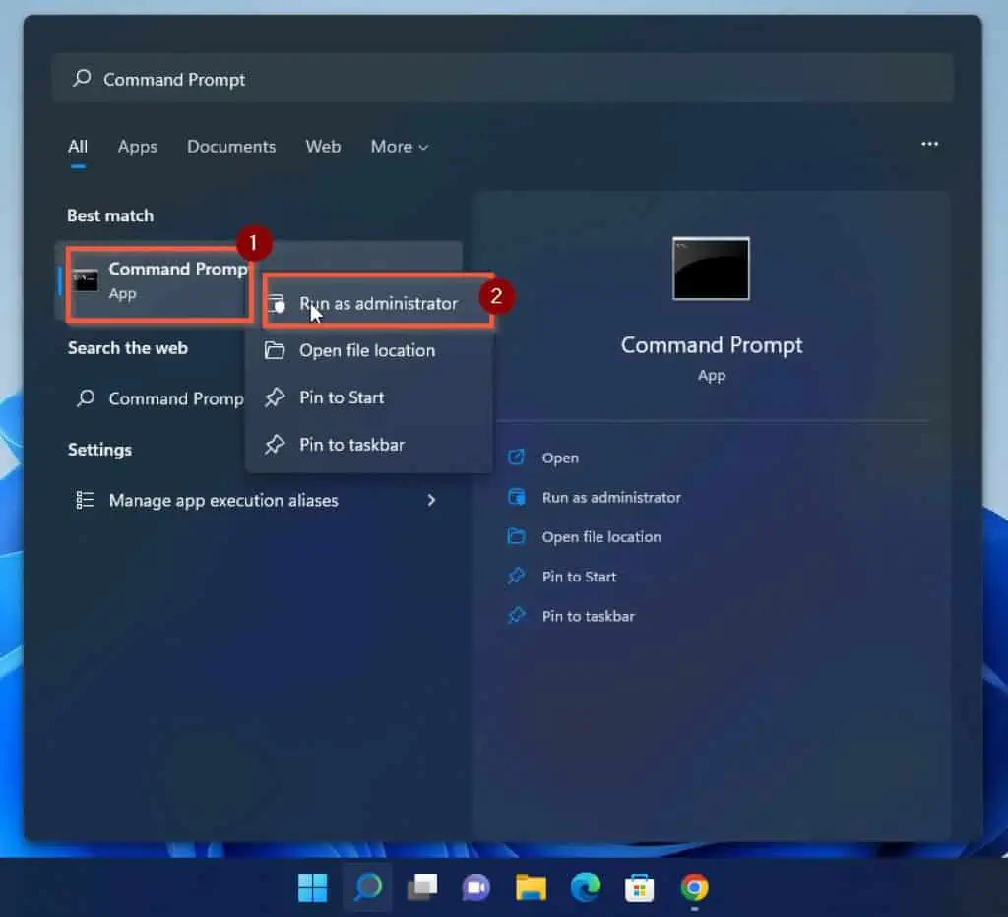1008x917 pixels.
Task: Open Teams Chat from the taskbar
Action: (x=476, y=886)
